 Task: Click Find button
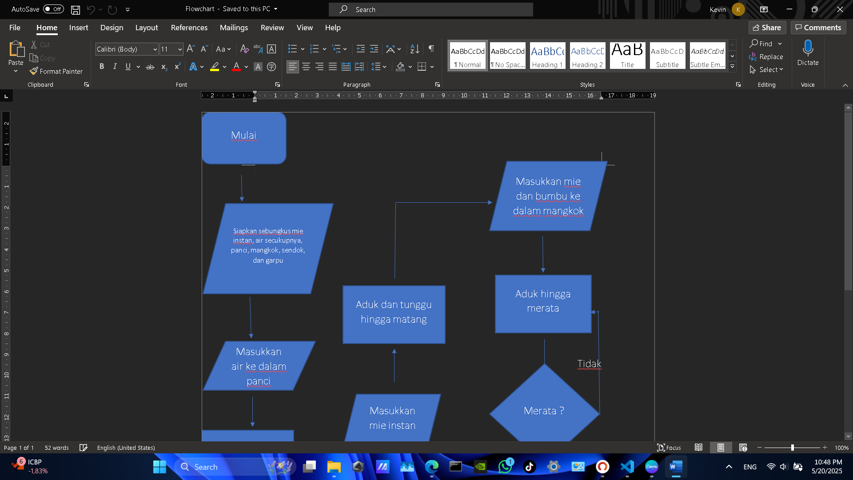click(761, 44)
